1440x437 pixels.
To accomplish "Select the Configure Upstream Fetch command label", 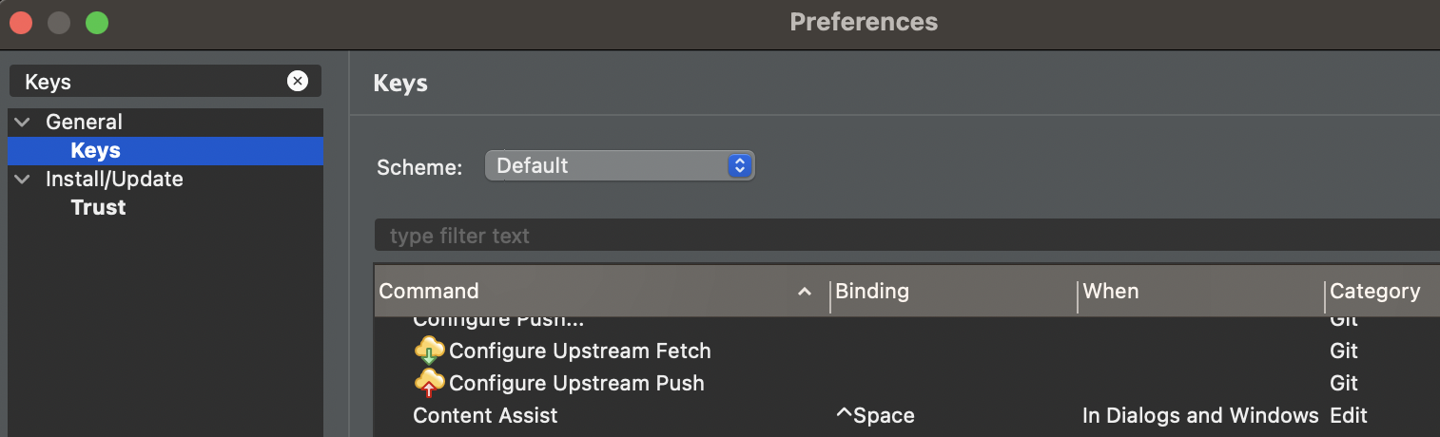I will click(580, 351).
